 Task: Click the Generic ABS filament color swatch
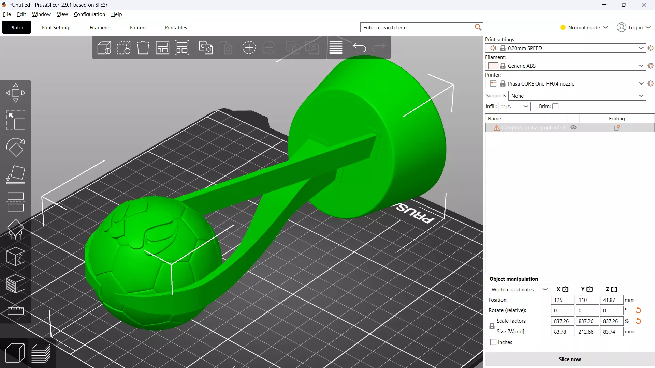coord(493,66)
